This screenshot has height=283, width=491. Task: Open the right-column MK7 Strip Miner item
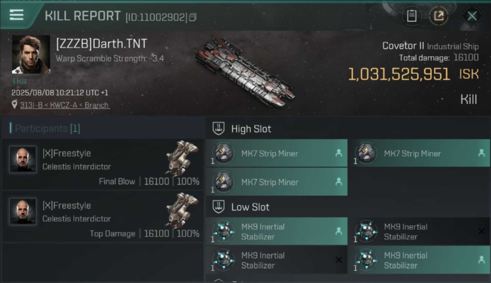tap(419, 153)
